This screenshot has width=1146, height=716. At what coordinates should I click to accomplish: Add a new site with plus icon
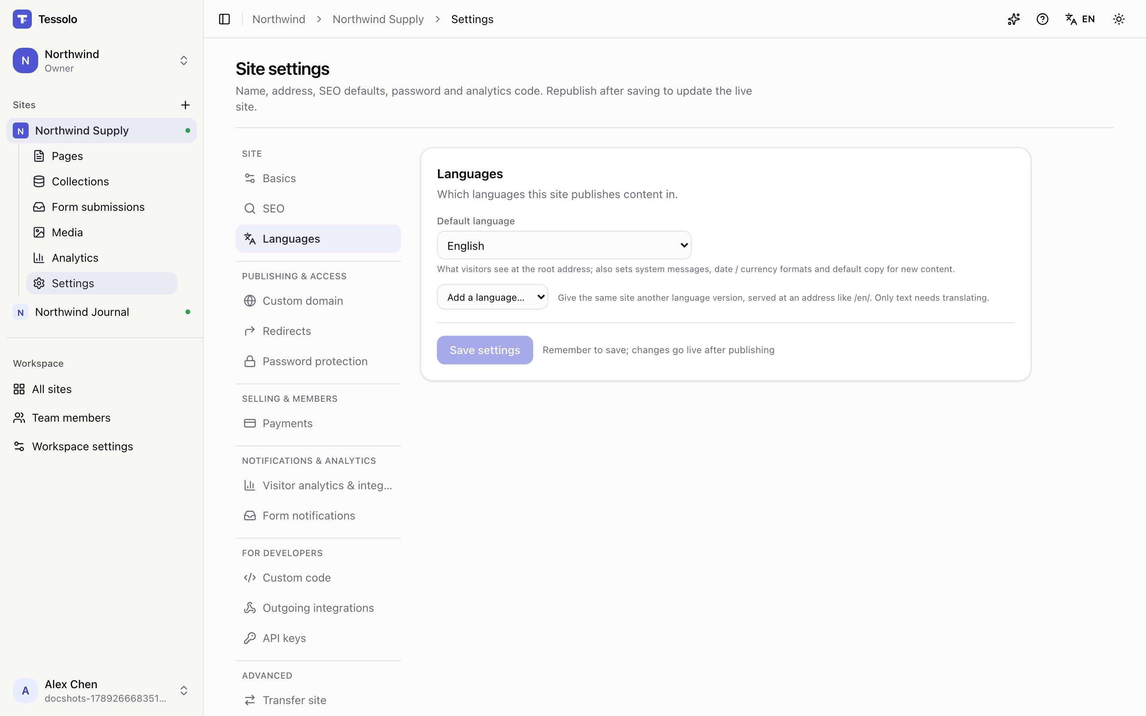(x=185, y=105)
